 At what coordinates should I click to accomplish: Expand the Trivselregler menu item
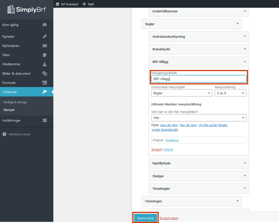pyautogui.click(x=245, y=188)
